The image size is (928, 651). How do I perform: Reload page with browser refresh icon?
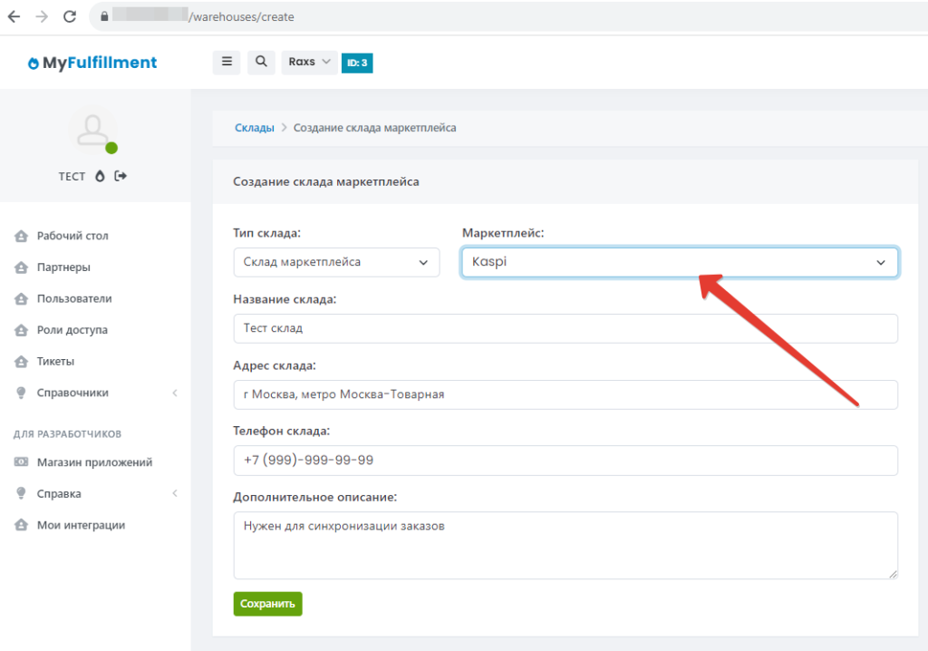(70, 16)
